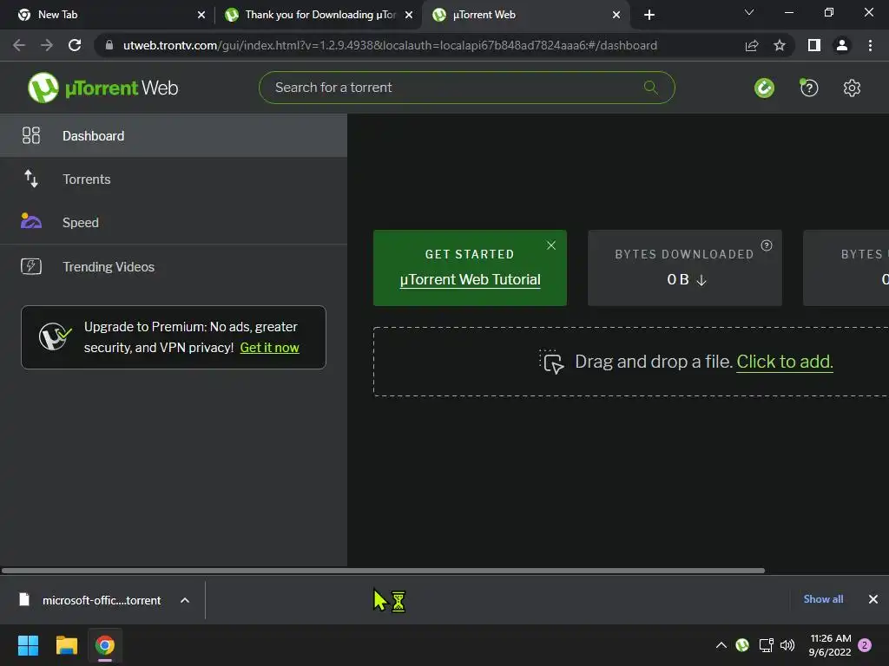The image size is (889, 666).
Task: Open the Windows Start menu
Action: point(28,645)
